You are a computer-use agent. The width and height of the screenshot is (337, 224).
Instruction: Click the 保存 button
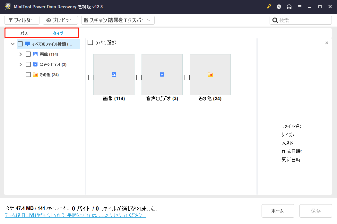315,211
